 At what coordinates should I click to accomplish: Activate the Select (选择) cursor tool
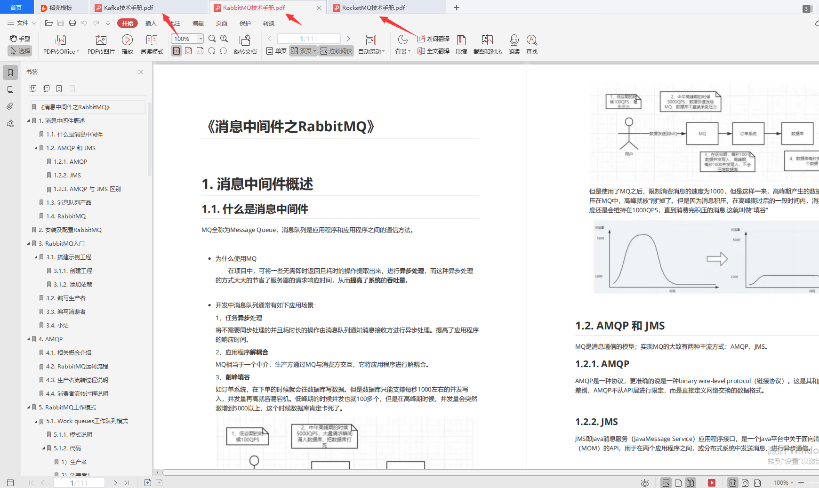20,51
